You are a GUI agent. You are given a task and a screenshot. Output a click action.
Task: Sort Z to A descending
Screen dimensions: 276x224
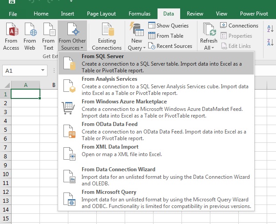click(270, 43)
